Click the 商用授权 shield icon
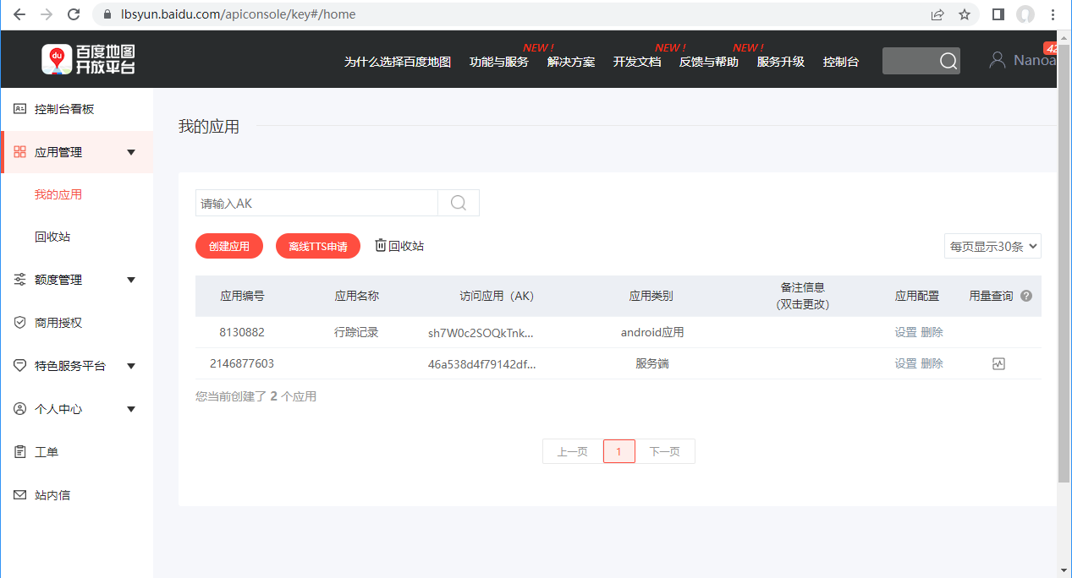This screenshot has height=578, width=1072. pos(20,323)
